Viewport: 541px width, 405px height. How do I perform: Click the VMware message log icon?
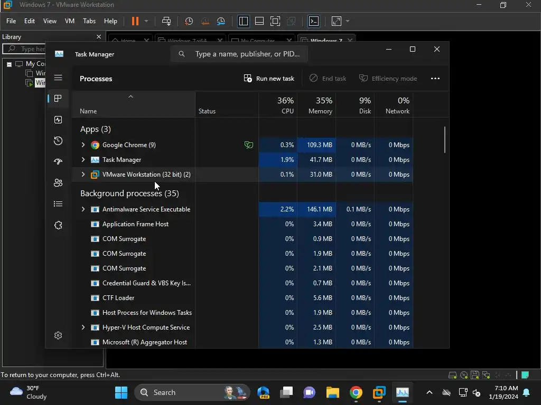[526, 375]
